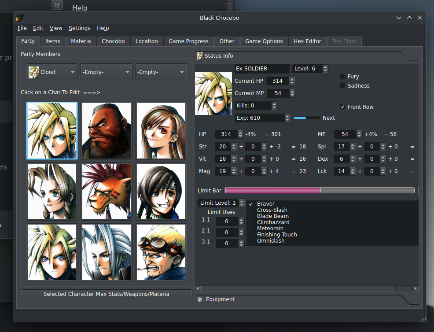This screenshot has height=332, width=434.
Task: Adjust the Current HP spinner arrows
Action: coord(292,81)
